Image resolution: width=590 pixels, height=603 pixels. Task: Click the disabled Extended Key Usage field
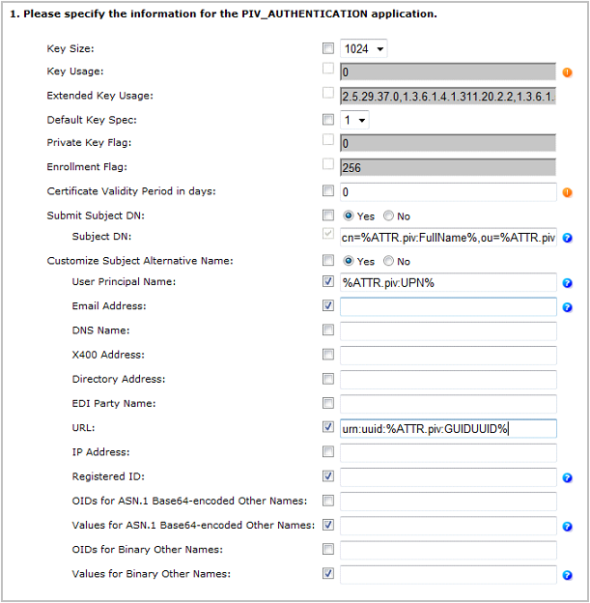coord(448,96)
